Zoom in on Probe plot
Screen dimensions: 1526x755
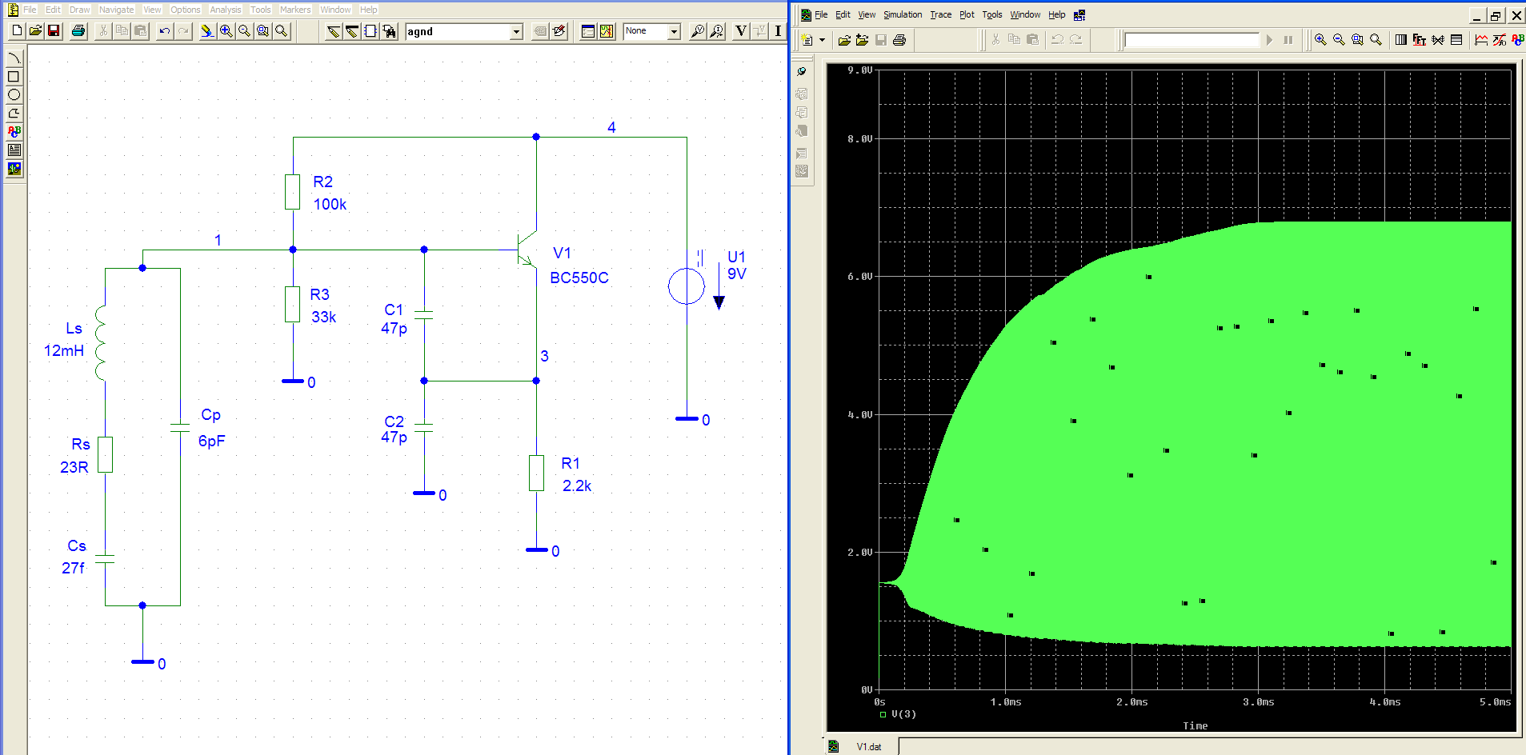pos(1320,40)
